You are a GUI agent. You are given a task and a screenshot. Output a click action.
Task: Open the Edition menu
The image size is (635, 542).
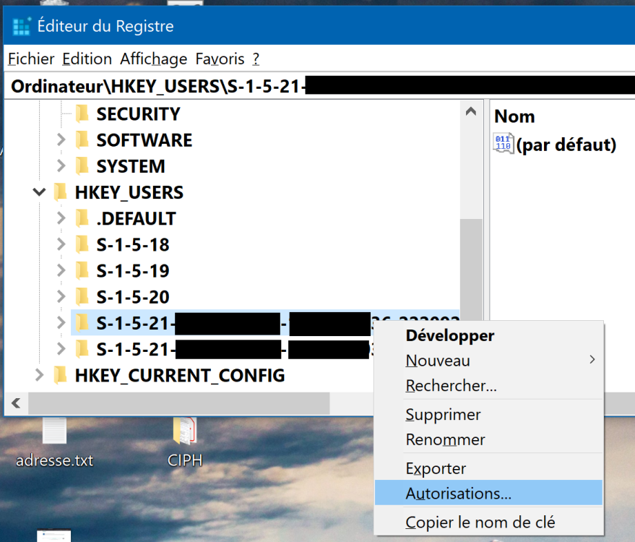coord(87,59)
